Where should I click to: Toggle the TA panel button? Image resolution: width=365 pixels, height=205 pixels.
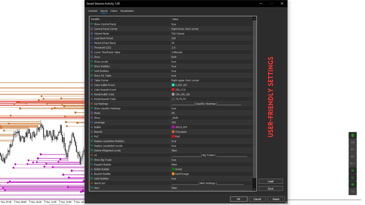(352, 191)
